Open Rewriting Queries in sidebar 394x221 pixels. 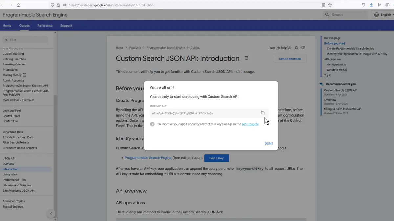coord(14,64)
